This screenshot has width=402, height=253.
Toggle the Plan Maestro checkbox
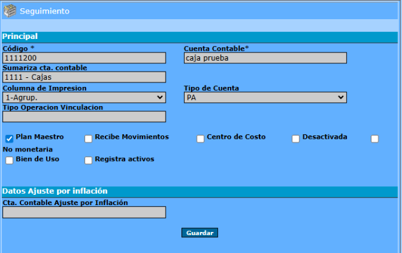coord(9,139)
